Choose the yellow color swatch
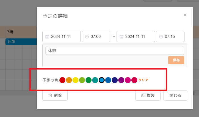This screenshot has height=117, width=199. tap(76, 80)
